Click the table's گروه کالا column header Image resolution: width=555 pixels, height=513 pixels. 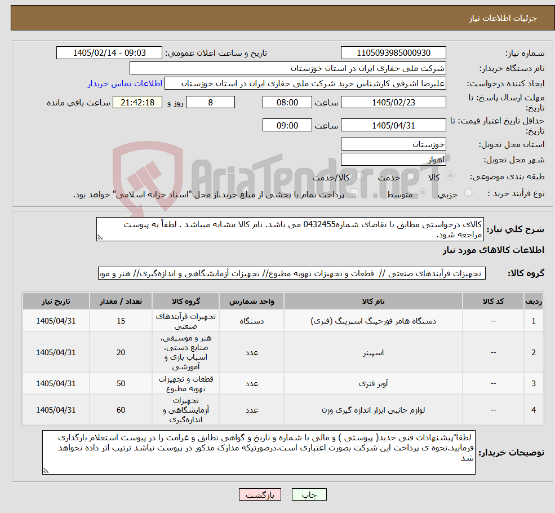click(186, 301)
